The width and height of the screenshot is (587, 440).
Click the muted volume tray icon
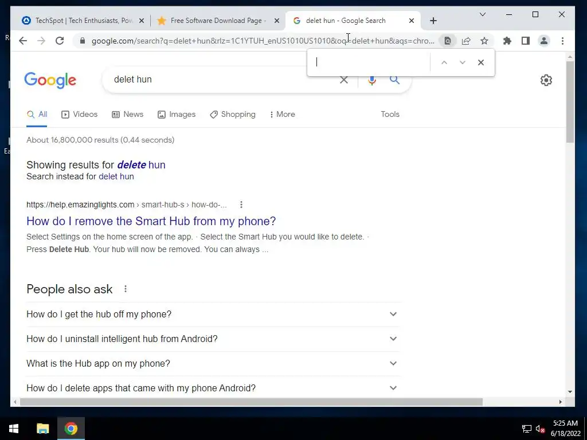tap(540, 429)
